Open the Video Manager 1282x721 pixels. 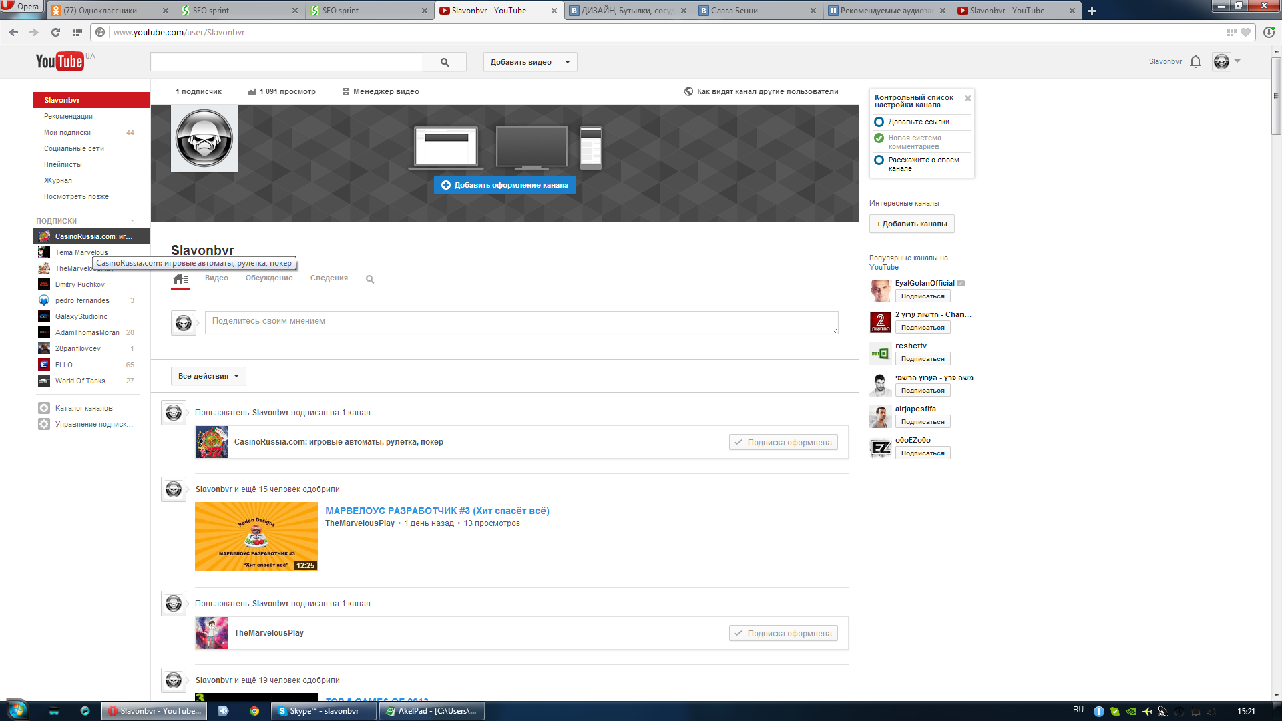[381, 91]
